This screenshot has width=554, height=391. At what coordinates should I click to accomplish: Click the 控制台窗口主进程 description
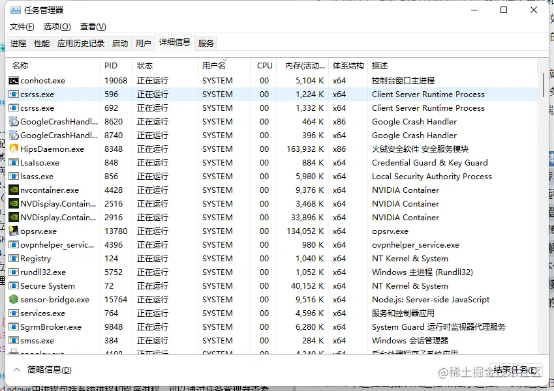pos(403,81)
